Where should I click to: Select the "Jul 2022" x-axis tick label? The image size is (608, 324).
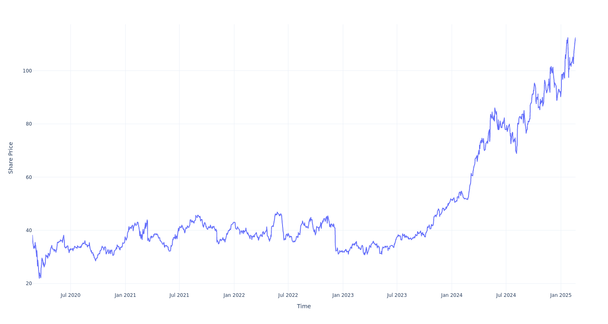(x=288, y=295)
